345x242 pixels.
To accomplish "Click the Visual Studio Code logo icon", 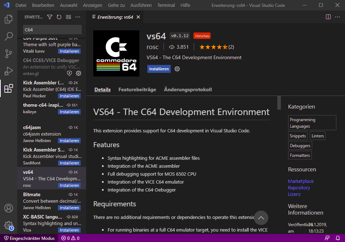I will [x=6, y=5].
